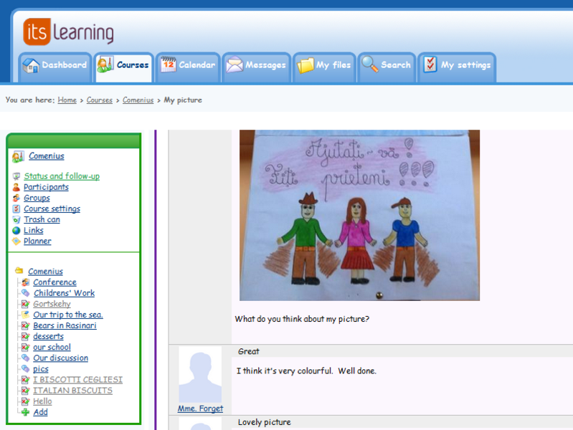The width and height of the screenshot is (573, 430).
Task: Click the My settings checklist icon
Action: [x=430, y=64]
